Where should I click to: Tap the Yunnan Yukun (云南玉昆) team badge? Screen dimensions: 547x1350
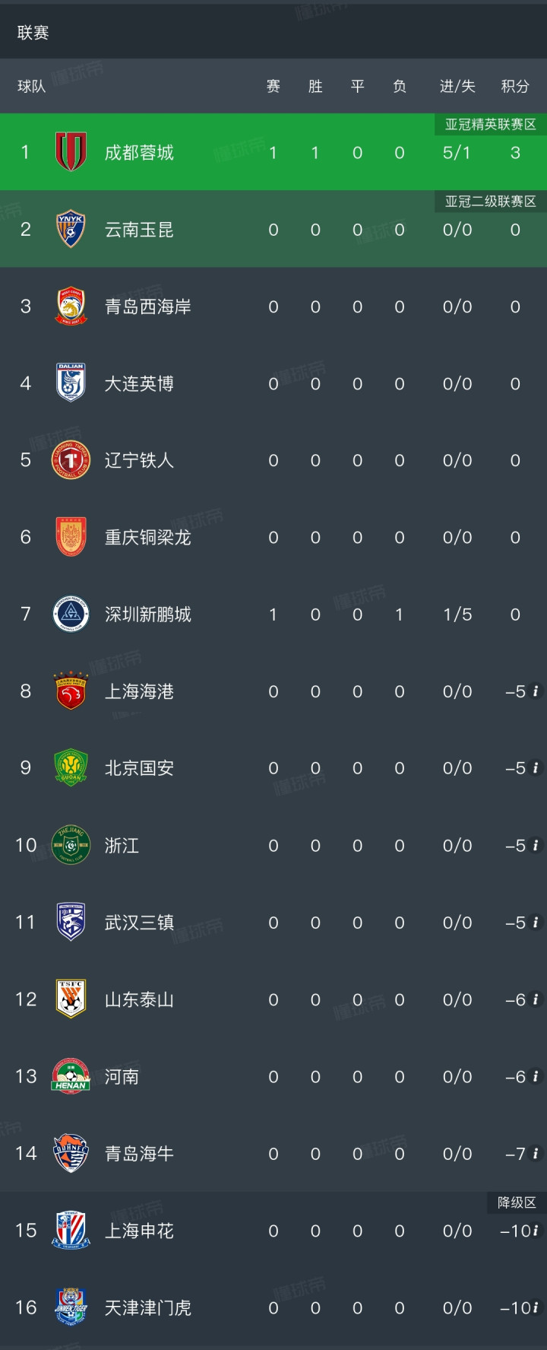click(71, 229)
